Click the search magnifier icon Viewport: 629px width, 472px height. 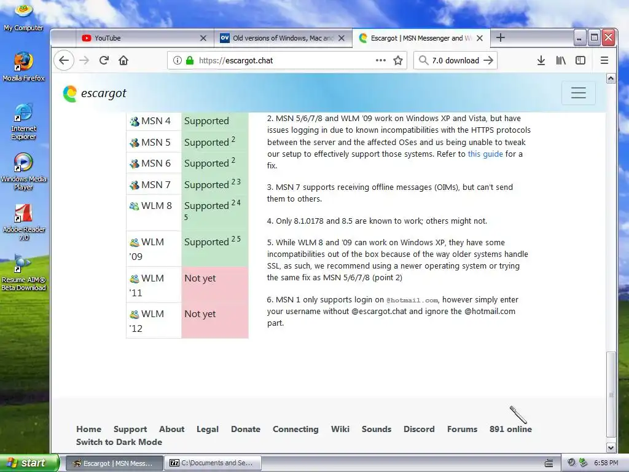423,61
